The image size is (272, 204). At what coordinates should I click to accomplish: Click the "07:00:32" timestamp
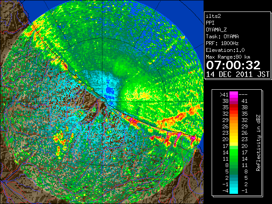233,65
